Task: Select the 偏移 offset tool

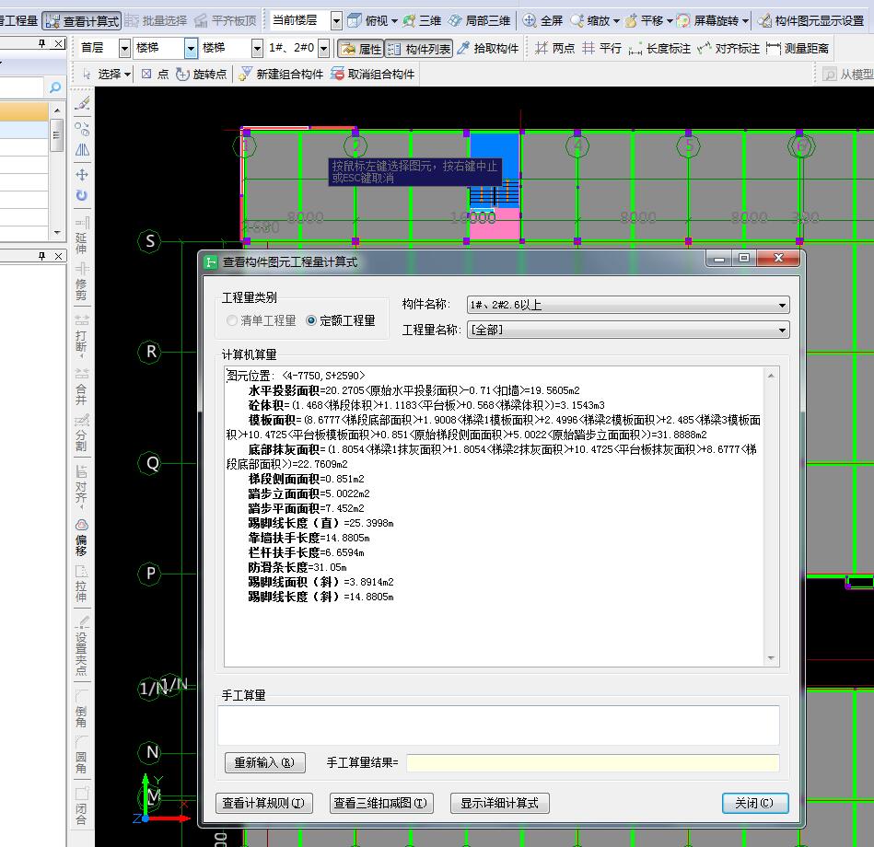Action: [x=81, y=537]
